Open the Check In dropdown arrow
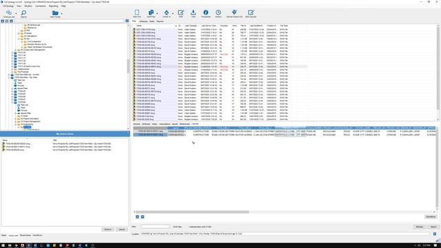Viewport: 441px width, 248px height. [x=172, y=13]
